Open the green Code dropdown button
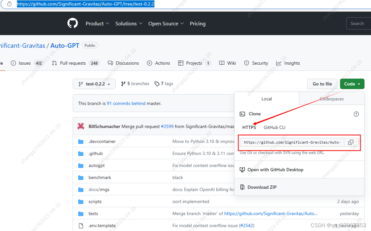The width and height of the screenshot is (371, 231). [x=352, y=84]
